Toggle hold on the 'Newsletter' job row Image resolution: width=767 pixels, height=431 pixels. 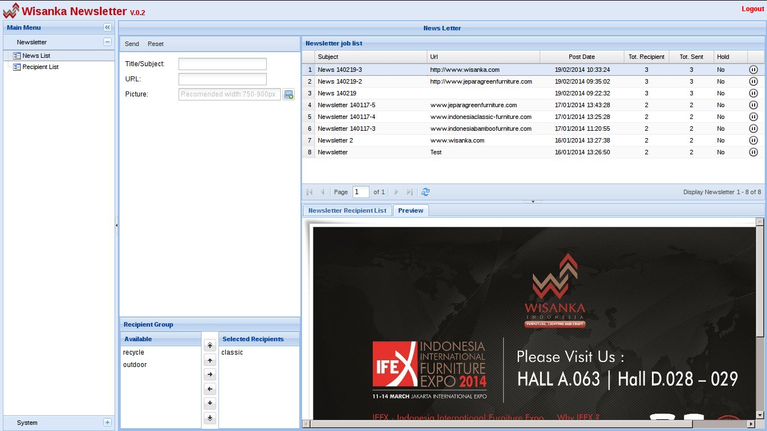click(x=754, y=152)
